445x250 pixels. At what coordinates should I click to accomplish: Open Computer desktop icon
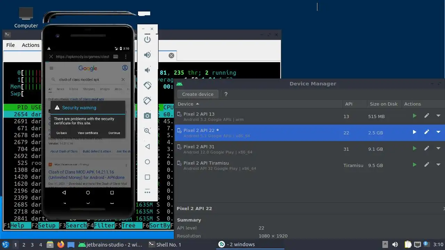pos(26,17)
